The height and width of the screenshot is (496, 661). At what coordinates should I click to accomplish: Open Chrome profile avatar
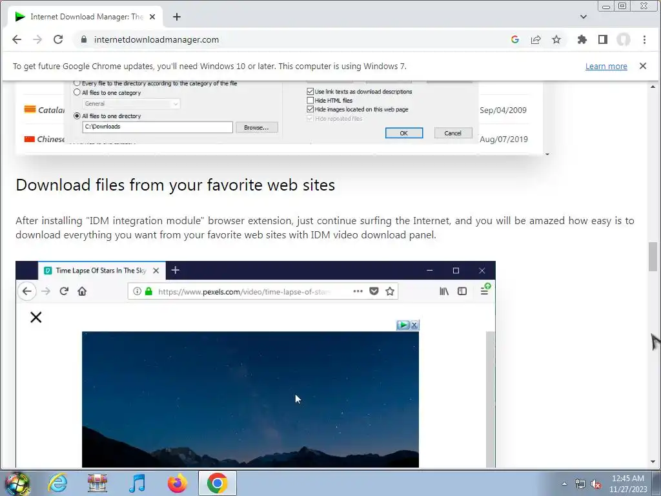coord(624,39)
